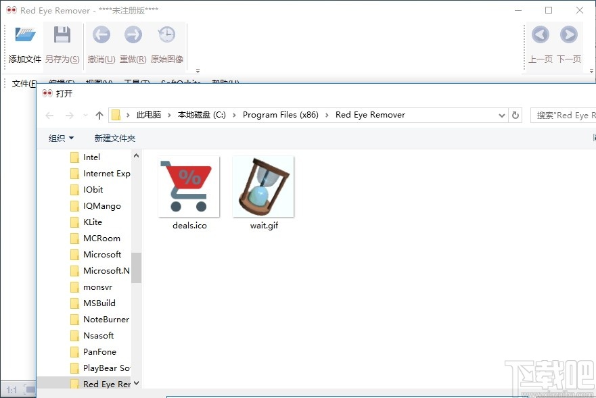
Task: Minimize the Red Eye Remover window
Action: click(x=518, y=10)
